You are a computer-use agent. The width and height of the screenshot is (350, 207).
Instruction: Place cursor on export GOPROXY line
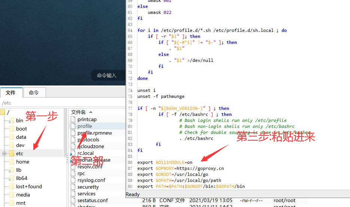[x=180, y=168]
